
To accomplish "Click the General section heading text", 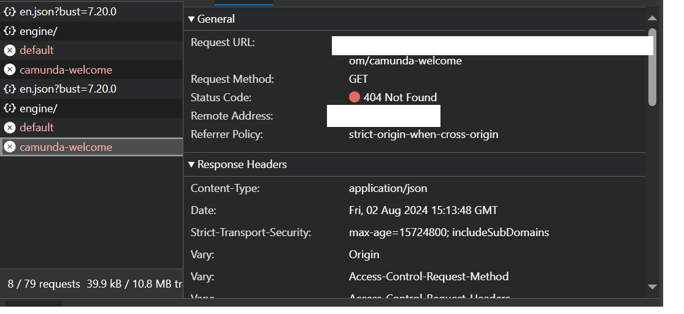I will point(216,19).
